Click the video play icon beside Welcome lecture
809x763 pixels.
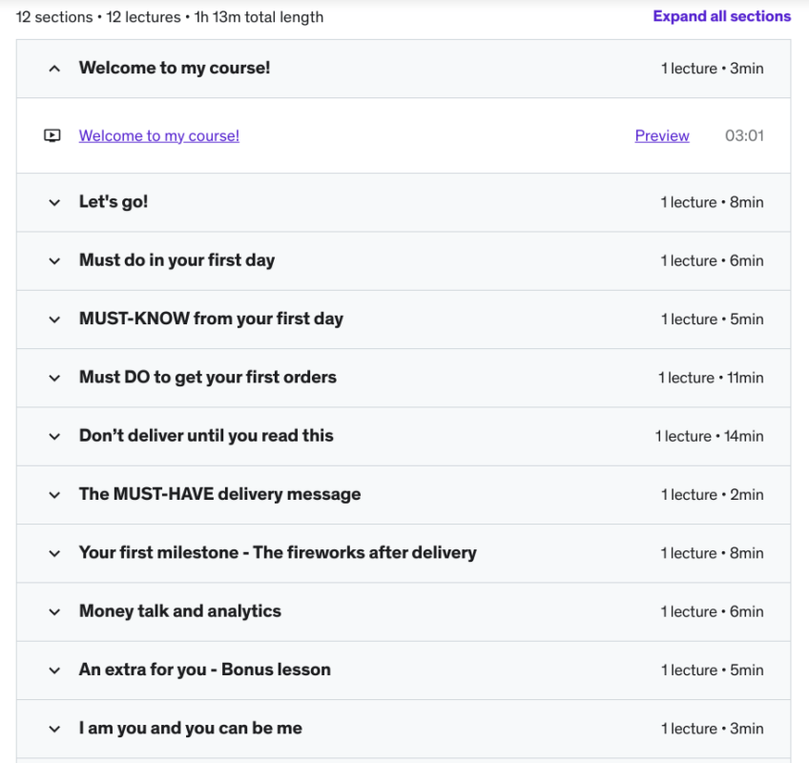coord(52,135)
